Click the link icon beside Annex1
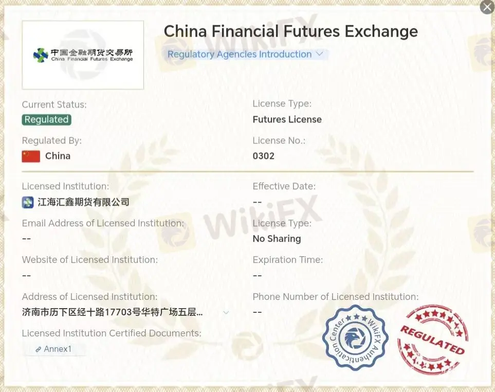495x392 pixels. pyautogui.click(x=38, y=349)
